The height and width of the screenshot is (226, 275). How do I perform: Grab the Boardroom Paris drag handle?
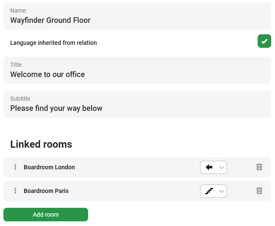15,190
